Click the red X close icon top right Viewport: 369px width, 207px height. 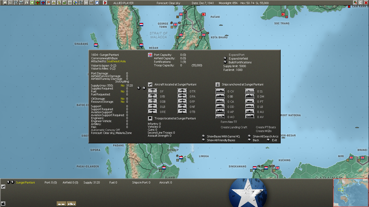366,3
